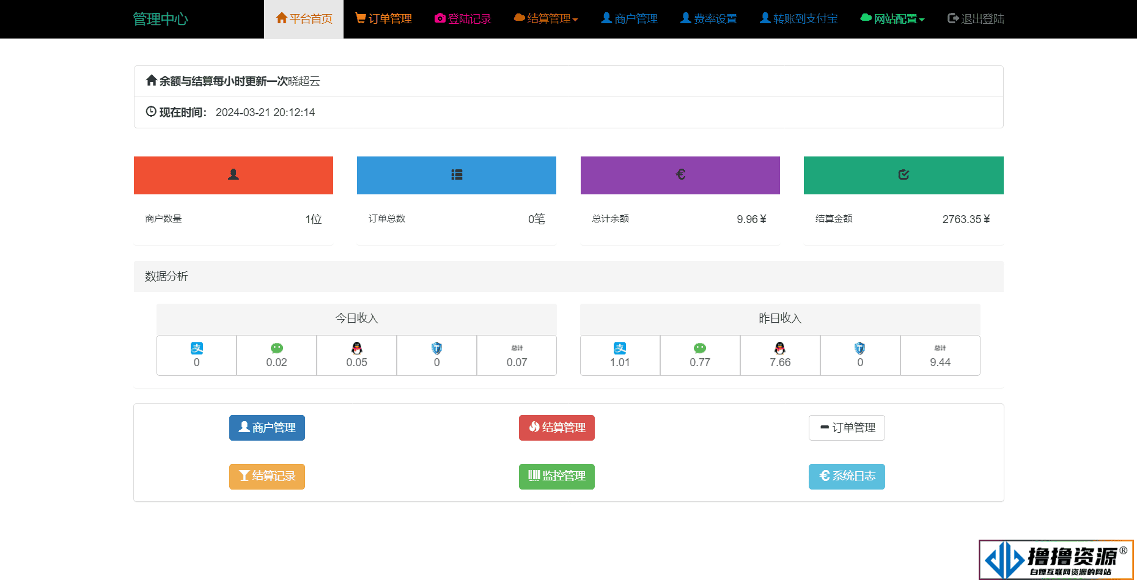Viewport: 1137px width, 580px height.
Task: Click 总计 icon under 昨日收入
Action: (x=940, y=348)
